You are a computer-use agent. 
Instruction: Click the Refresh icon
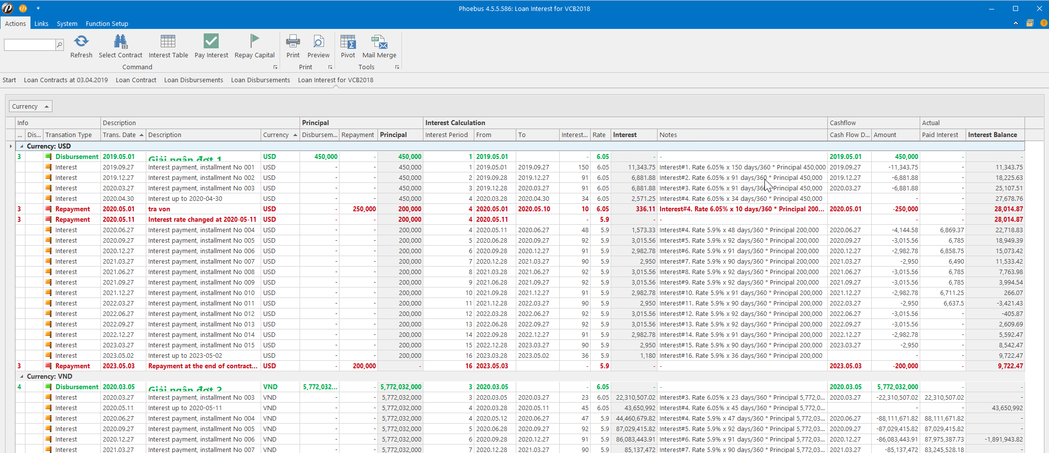coord(81,41)
